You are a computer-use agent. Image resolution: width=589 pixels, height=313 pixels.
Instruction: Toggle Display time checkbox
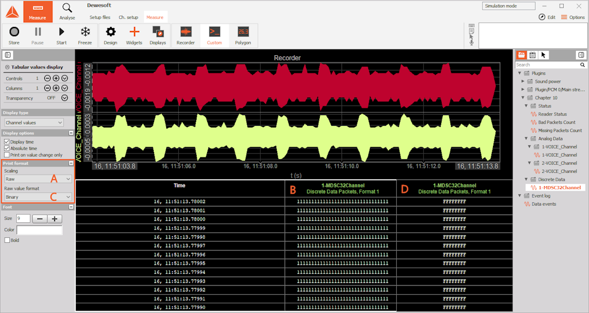7,142
